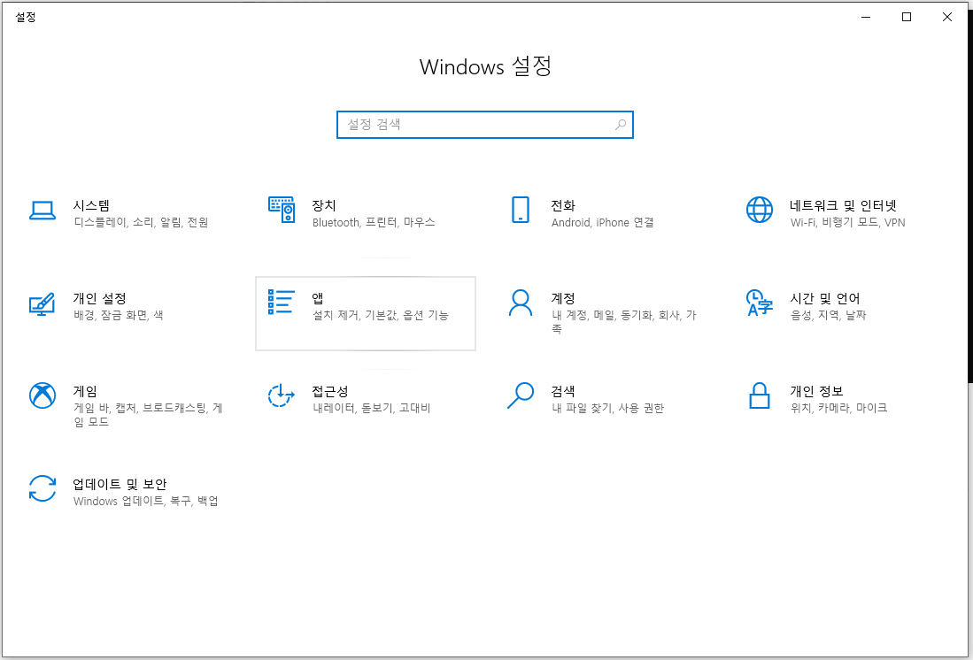Maximize the 설정 window

[907, 17]
